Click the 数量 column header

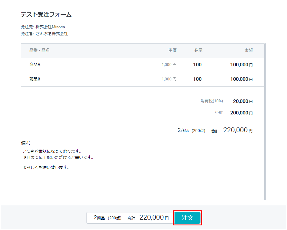(x=198, y=50)
